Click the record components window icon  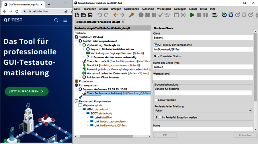pos(176,15)
